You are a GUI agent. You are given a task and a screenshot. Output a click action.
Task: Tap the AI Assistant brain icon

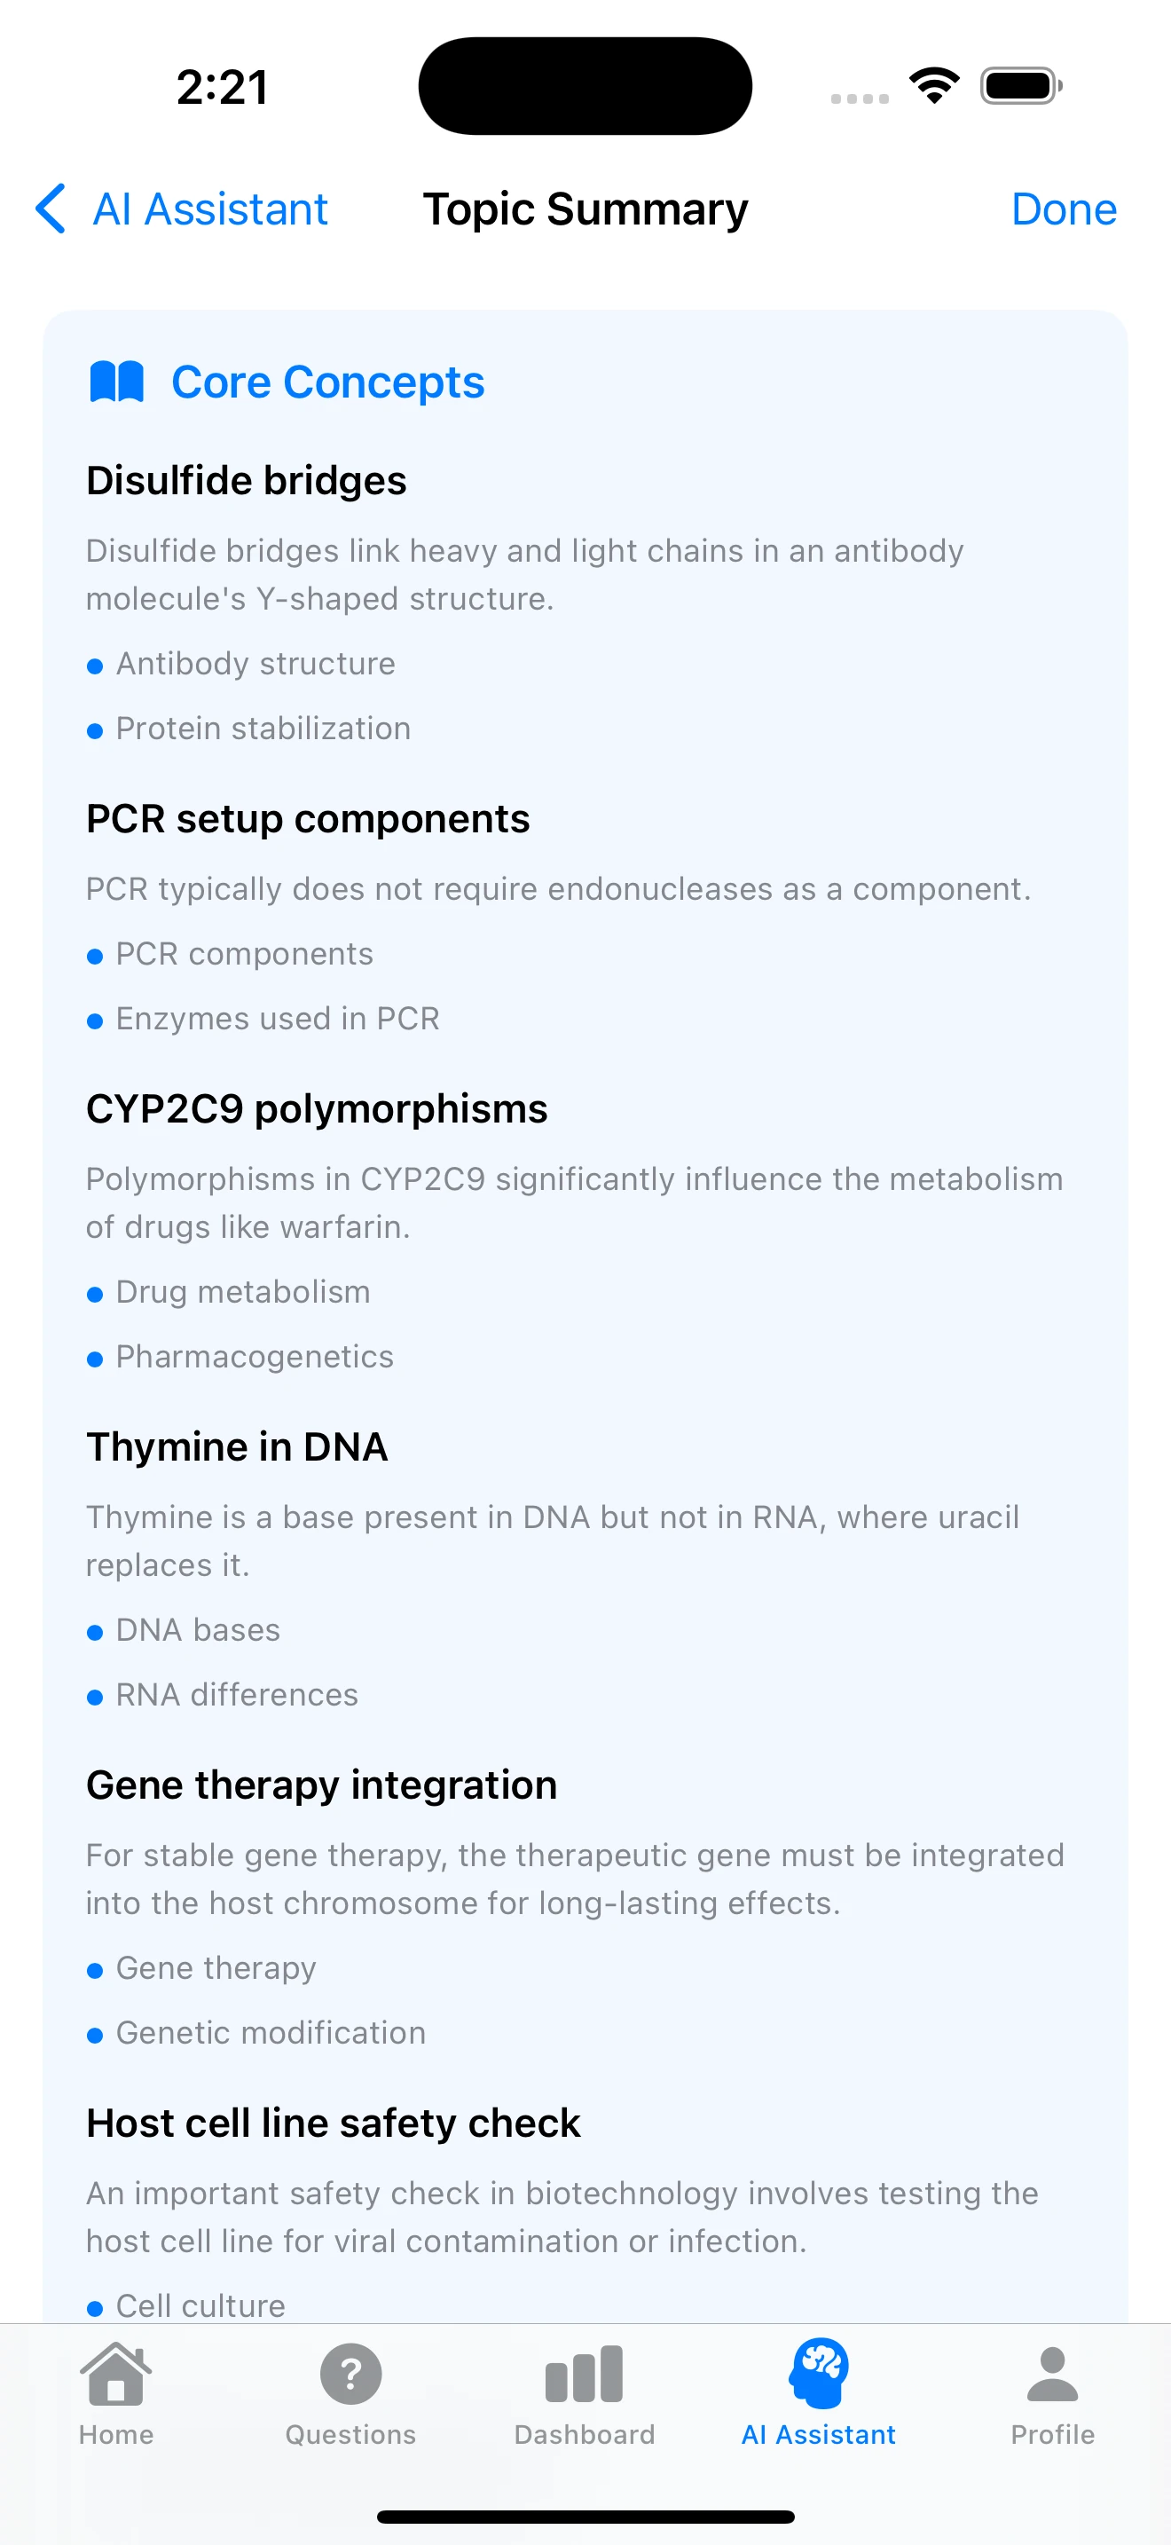click(x=819, y=2372)
